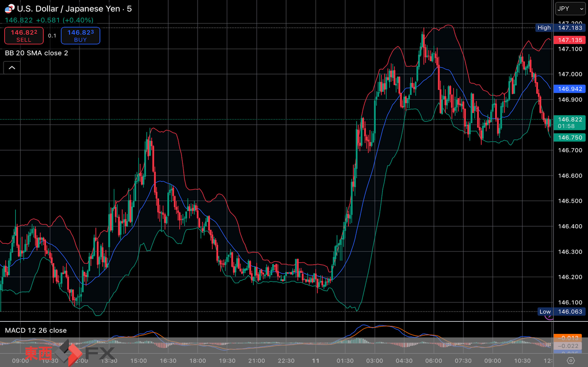Click the 146.822 SELL button
This screenshot has height=367, width=588.
(24, 36)
